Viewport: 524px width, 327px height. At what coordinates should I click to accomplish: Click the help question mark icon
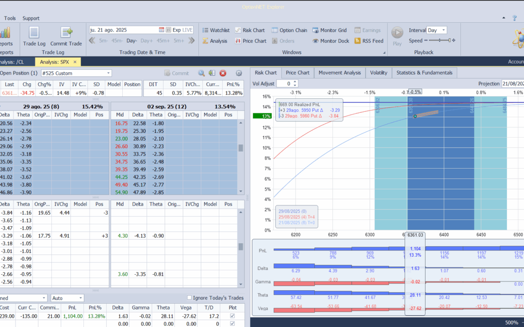coord(515,18)
